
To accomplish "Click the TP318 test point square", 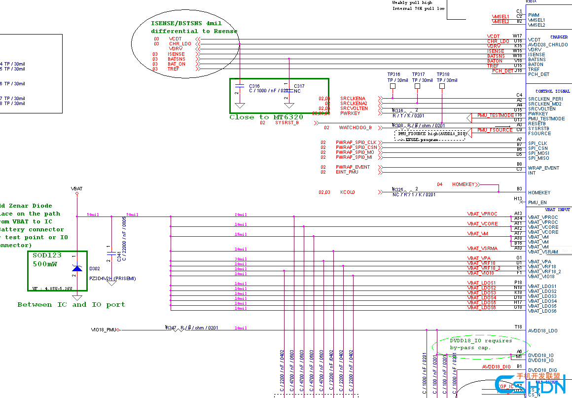I will point(442,86).
